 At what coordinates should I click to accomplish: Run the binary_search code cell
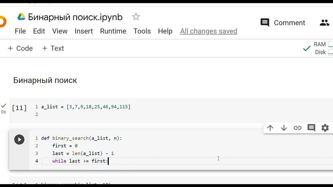tap(19, 139)
